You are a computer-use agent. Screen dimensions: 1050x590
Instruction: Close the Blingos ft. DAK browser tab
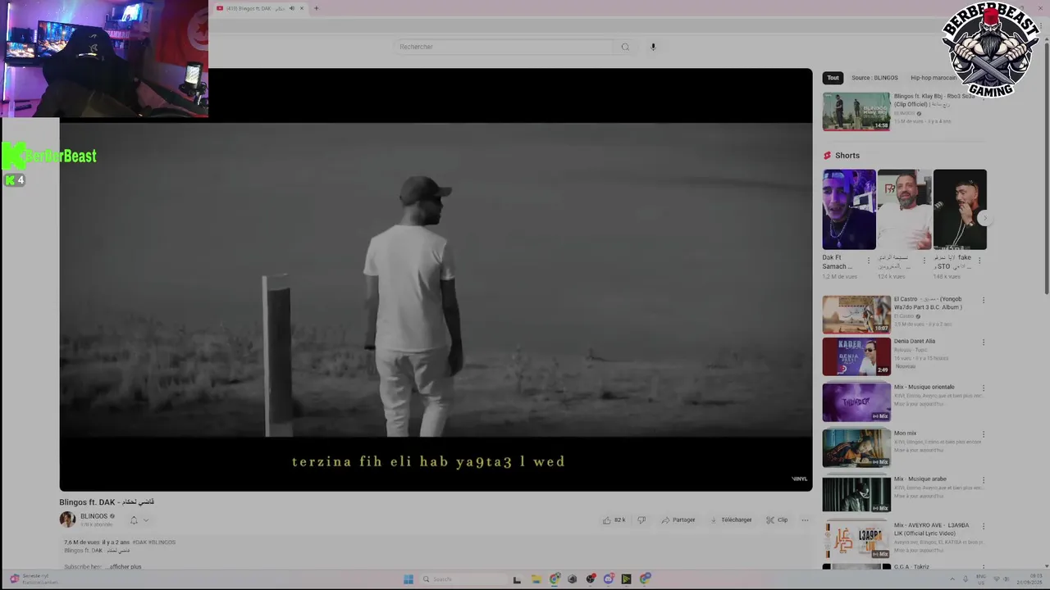coord(302,8)
